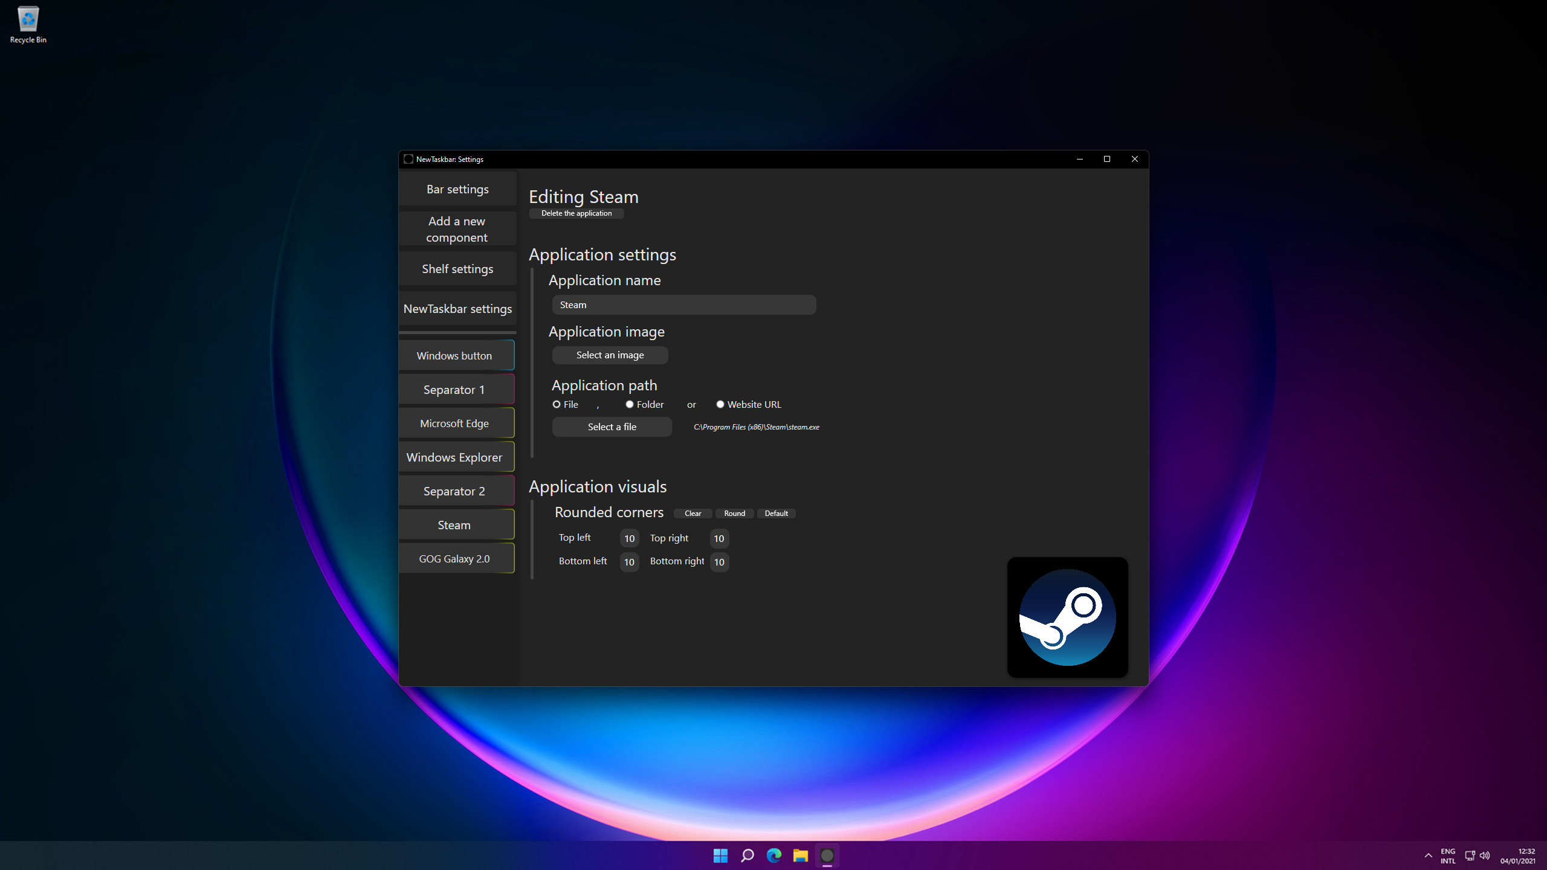Click the Application name text field
The width and height of the screenshot is (1547, 870).
[x=683, y=304]
